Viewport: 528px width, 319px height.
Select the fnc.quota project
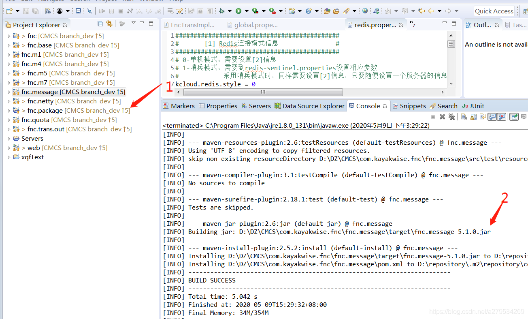[65, 120]
